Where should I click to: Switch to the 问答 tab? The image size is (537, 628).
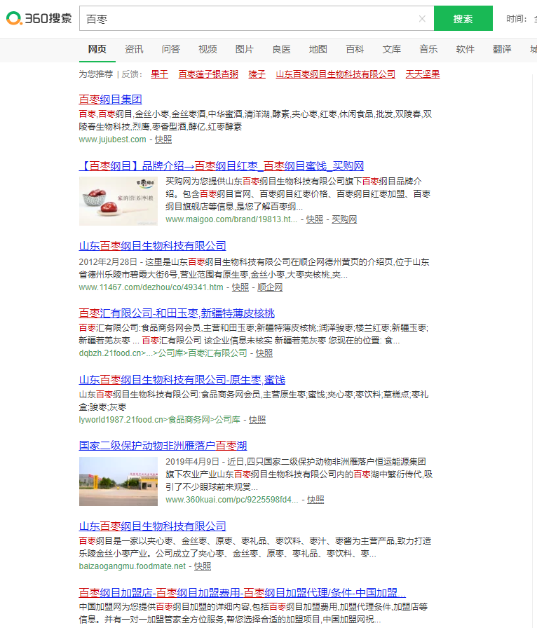pyautogui.click(x=171, y=49)
